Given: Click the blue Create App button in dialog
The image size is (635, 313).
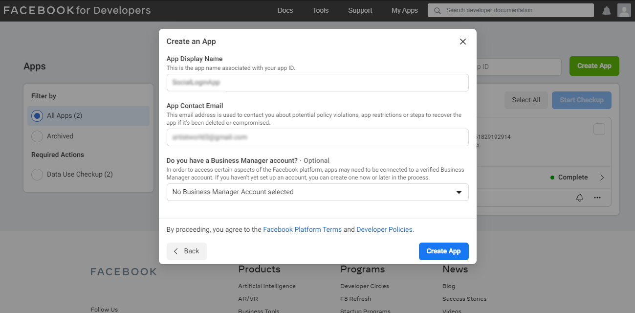Looking at the screenshot, I should [444, 251].
